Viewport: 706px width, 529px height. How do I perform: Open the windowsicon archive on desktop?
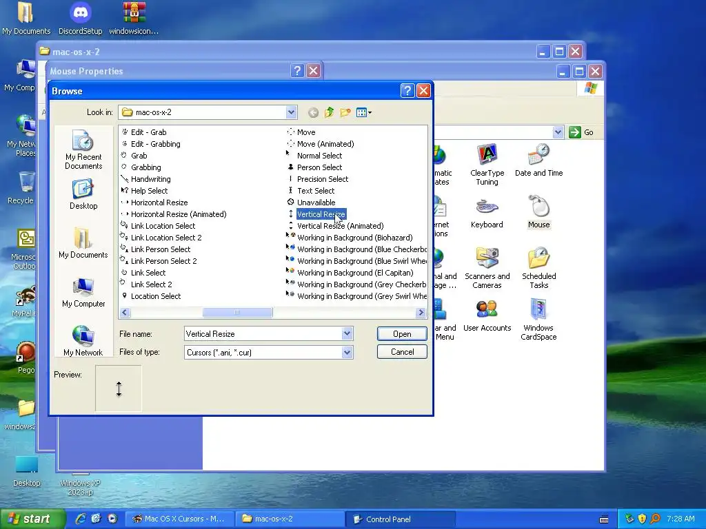point(134,19)
